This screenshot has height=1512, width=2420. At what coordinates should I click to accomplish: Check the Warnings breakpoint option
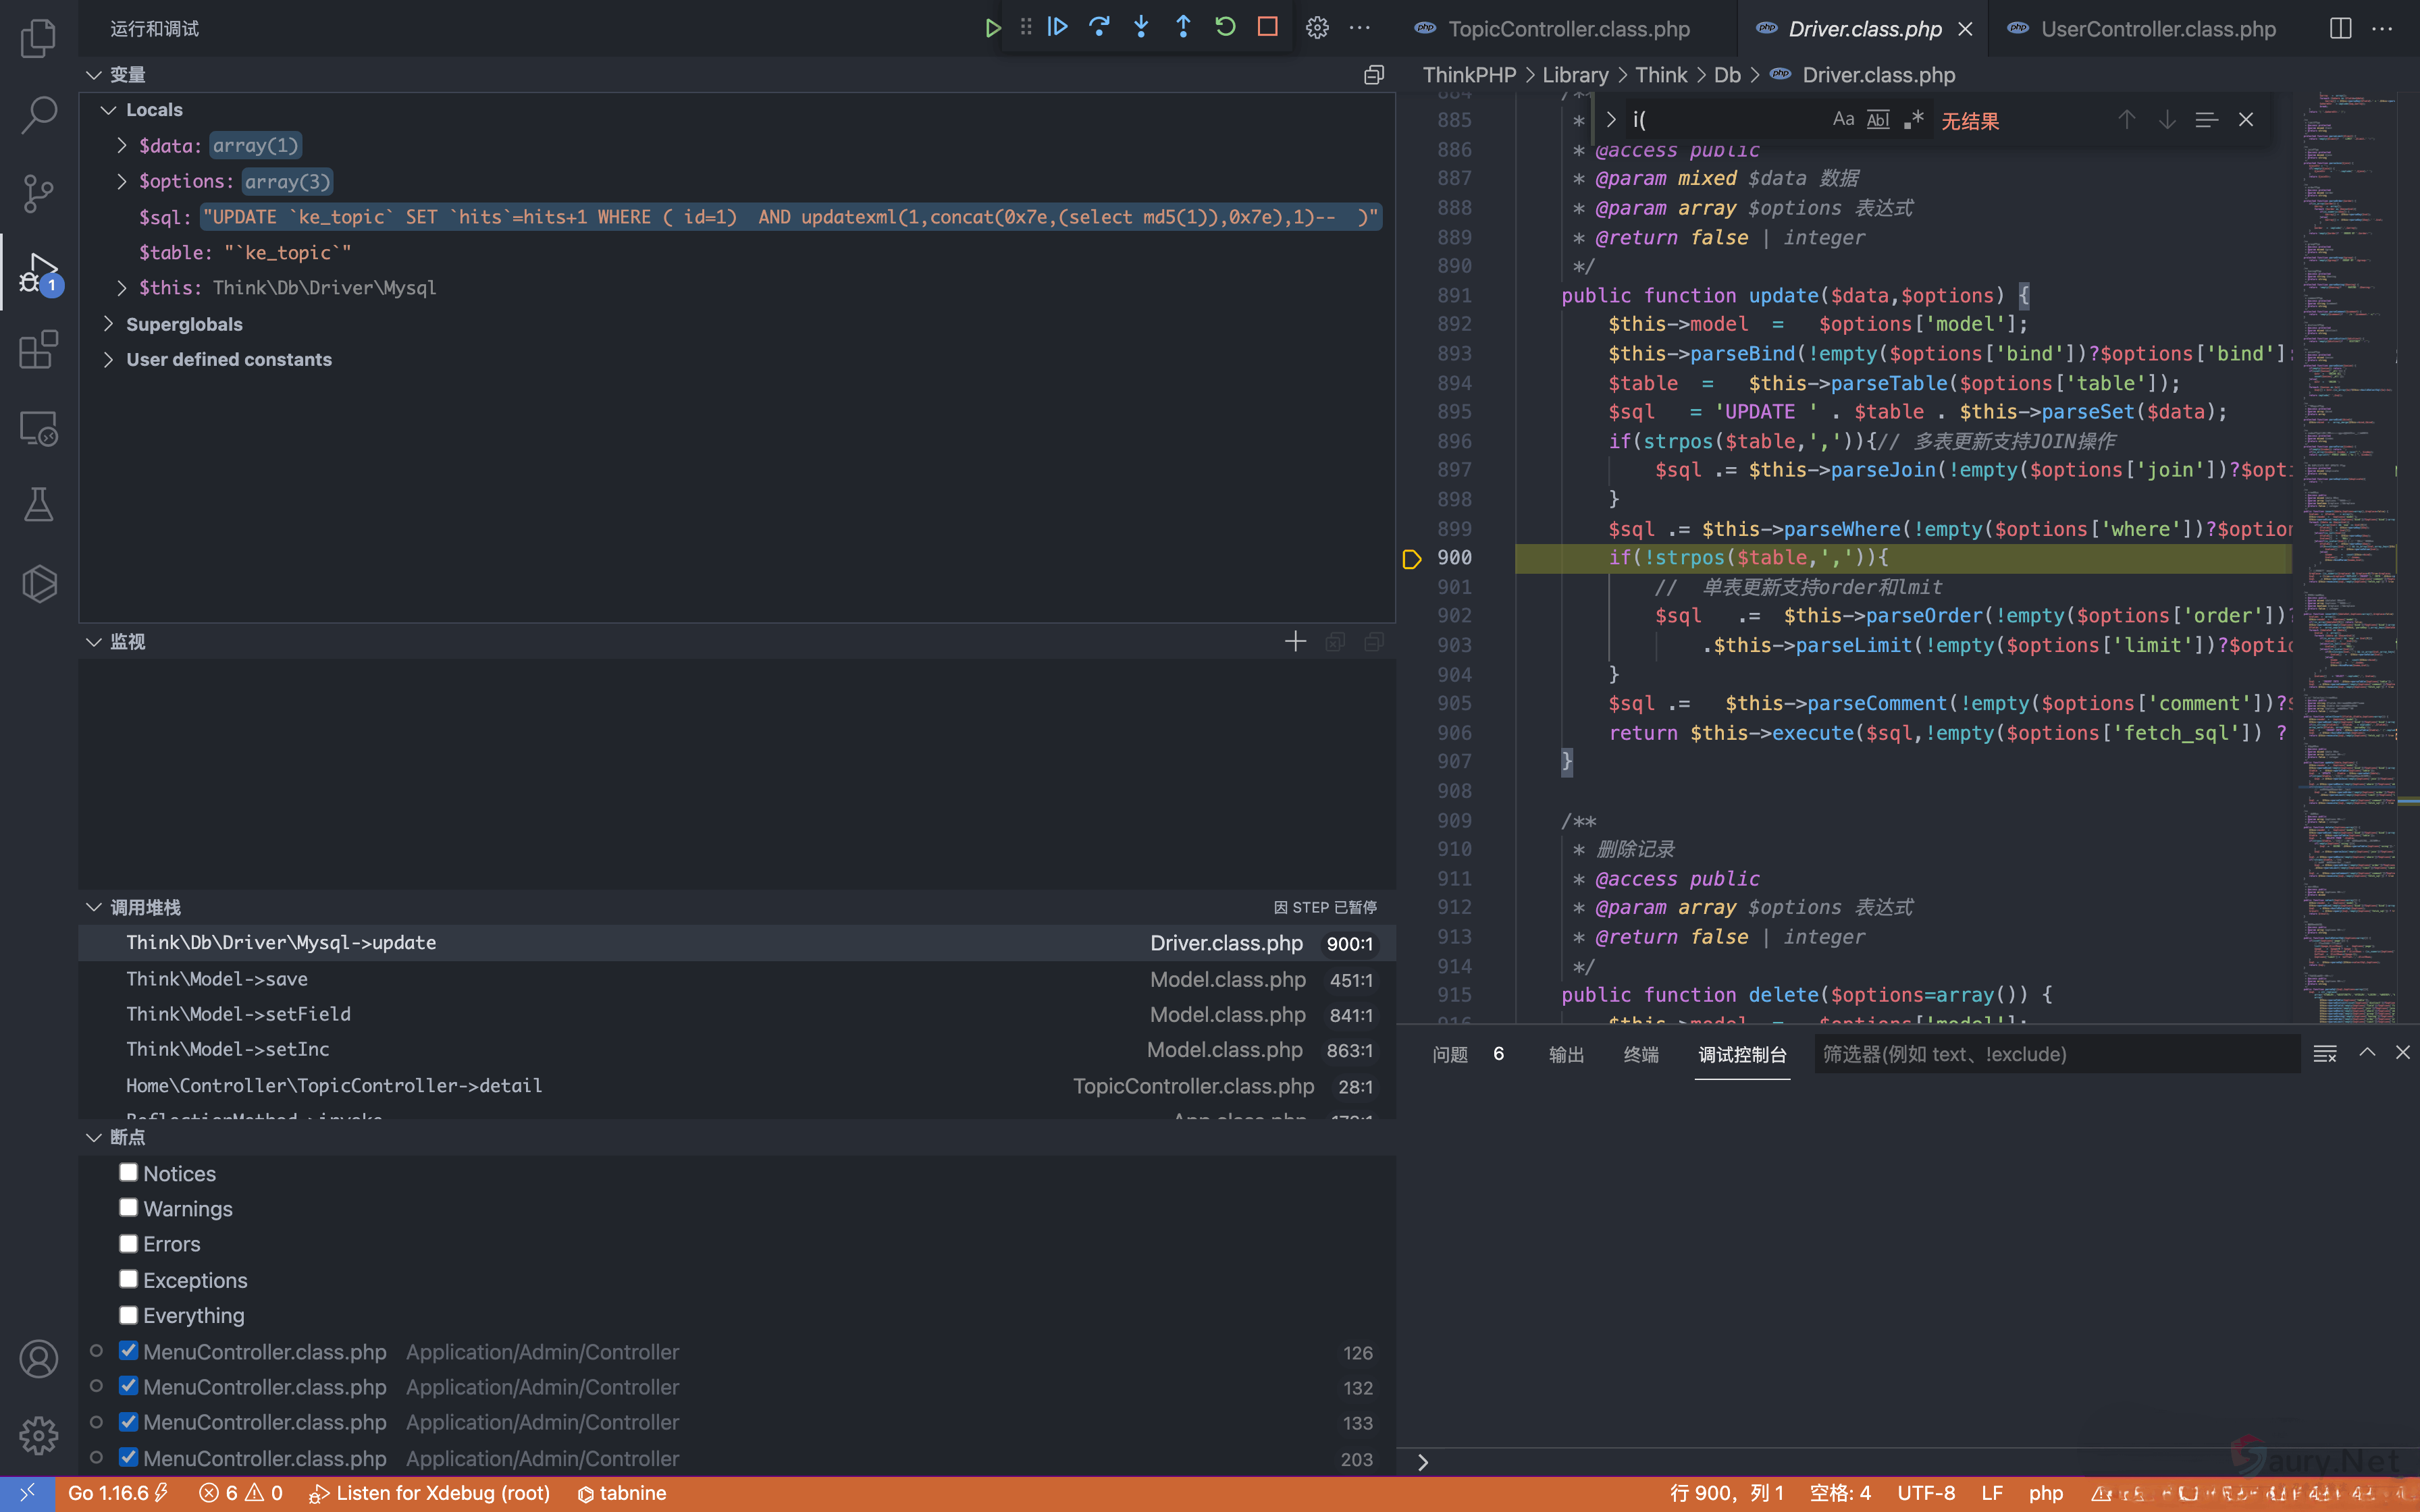click(x=128, y=1208)
